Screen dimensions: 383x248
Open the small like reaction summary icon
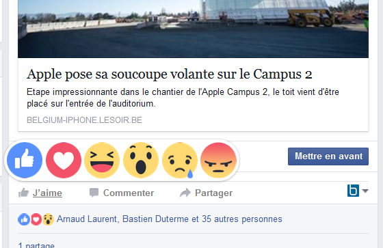point(24,219)
